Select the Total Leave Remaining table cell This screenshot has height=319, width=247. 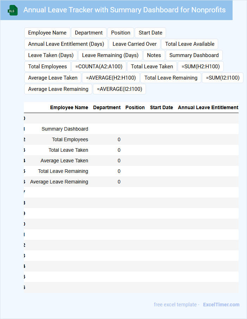point(63,171)
